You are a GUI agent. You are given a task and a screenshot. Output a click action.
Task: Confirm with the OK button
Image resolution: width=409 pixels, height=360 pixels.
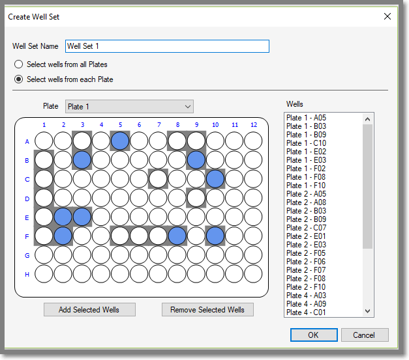[314, 335]
